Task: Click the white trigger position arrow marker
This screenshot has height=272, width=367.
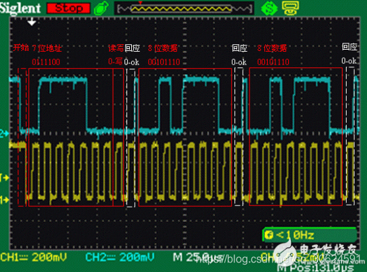Action: 31,22
